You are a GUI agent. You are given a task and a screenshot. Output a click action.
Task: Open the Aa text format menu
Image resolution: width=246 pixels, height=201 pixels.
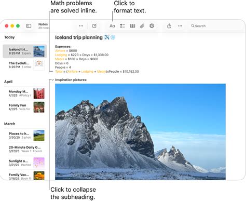point(112,26)
